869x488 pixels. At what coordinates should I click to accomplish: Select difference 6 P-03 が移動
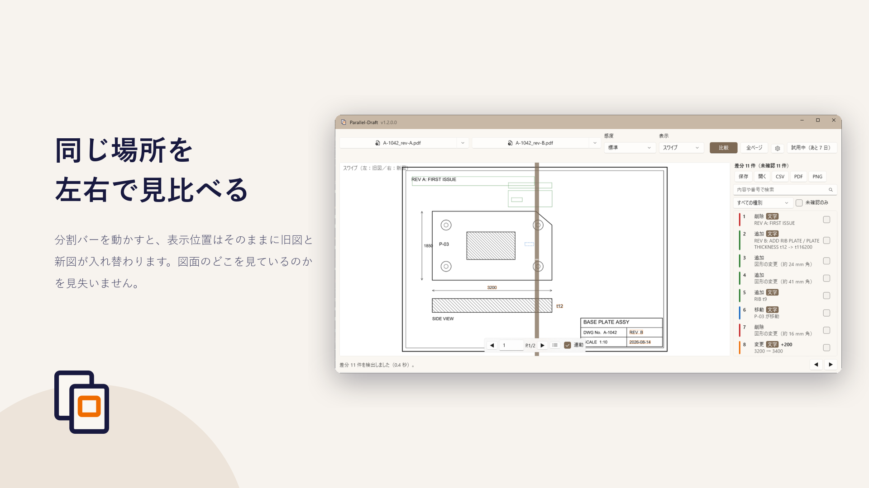(785, 313)
